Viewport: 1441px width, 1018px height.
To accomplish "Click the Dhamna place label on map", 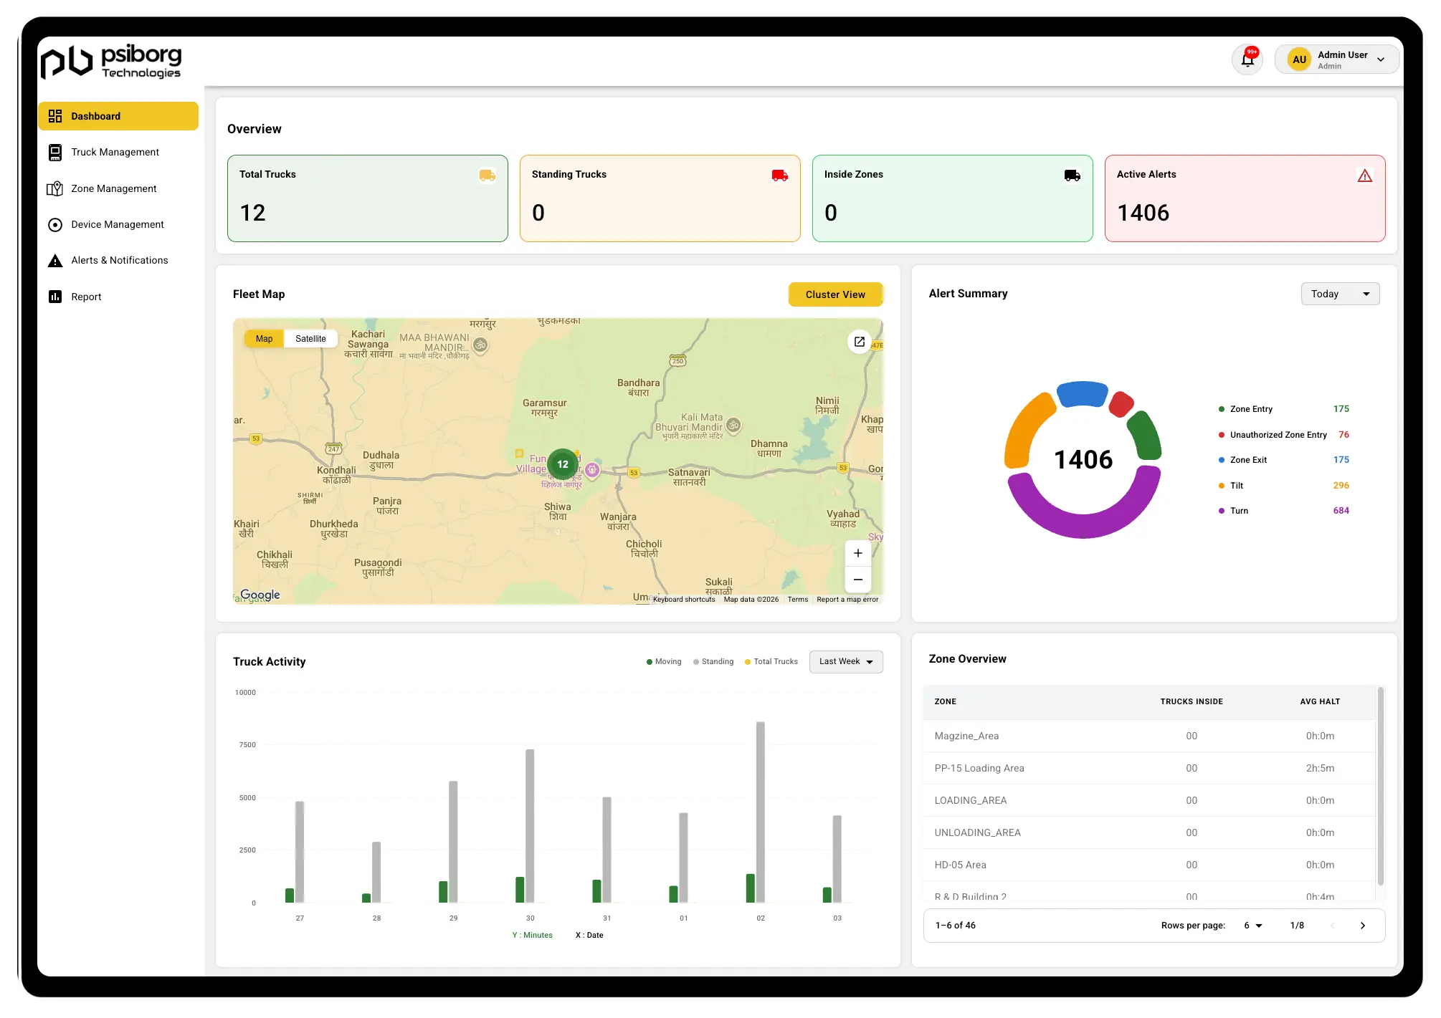I will (769, 448).
